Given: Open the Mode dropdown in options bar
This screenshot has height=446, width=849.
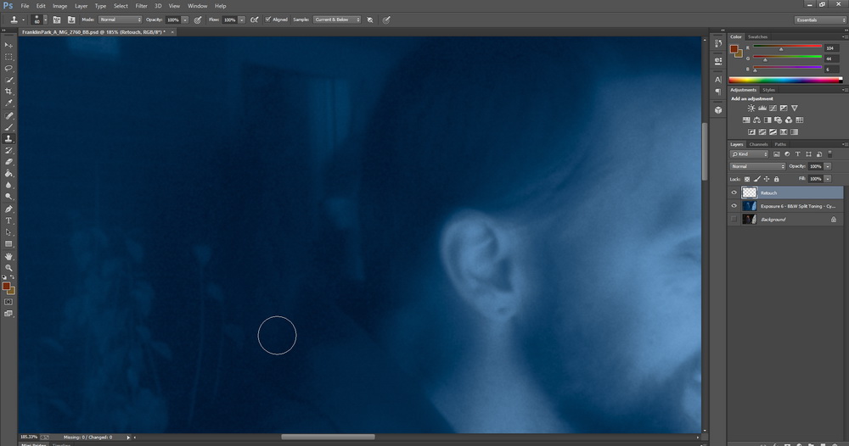Looking at the screenshot, I should pyautogui.click(x=120, y=19).
